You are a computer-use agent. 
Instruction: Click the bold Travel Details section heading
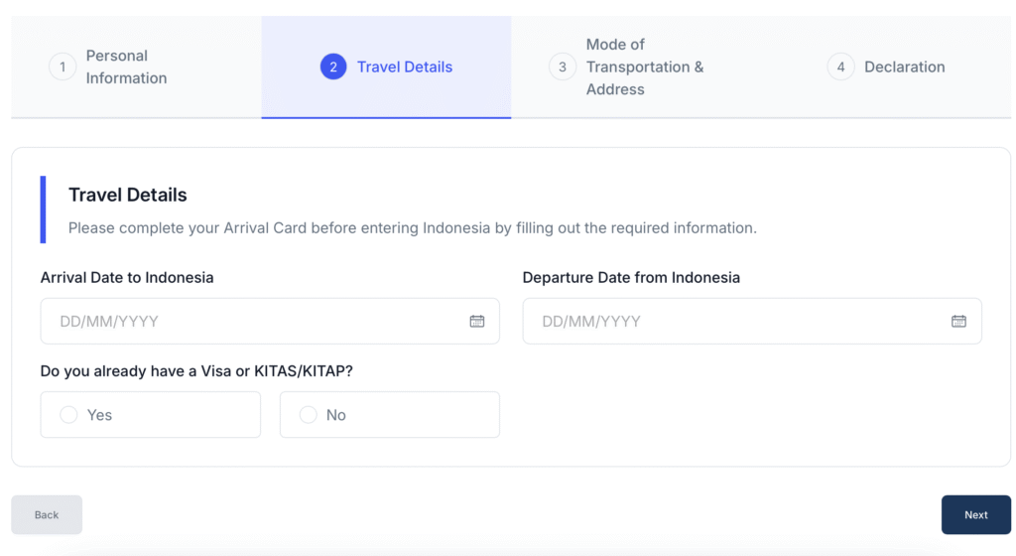(x=128, y=196)
